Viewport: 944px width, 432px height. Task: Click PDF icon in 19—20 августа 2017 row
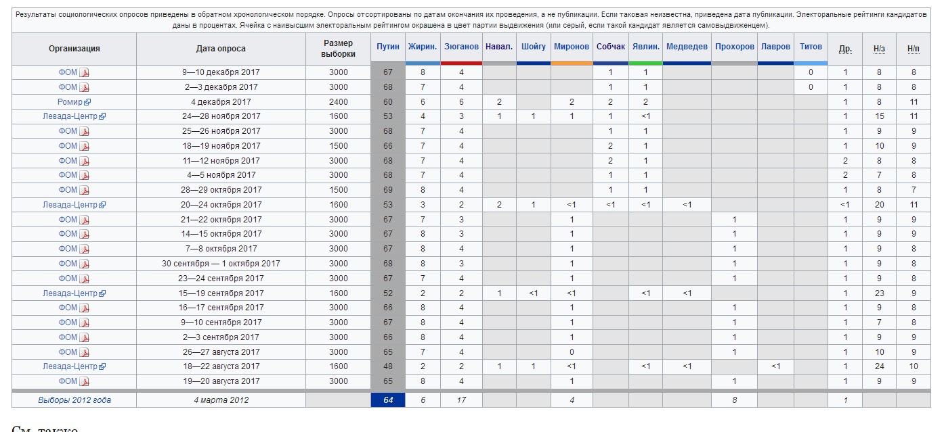click(x=85, y=381)
